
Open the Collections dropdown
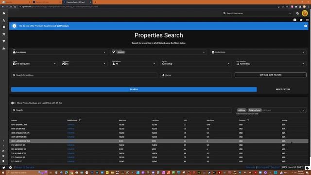coord(258,52)
